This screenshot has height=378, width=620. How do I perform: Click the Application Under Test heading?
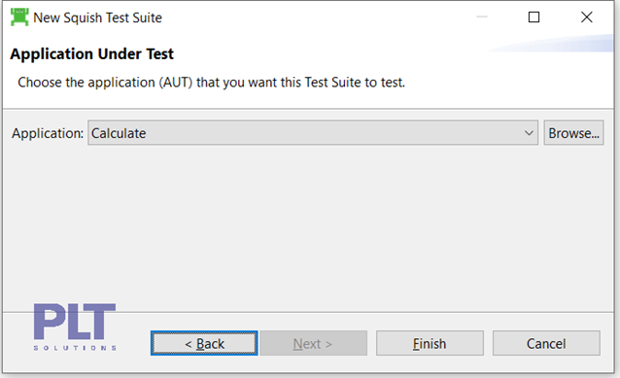click(91, 53)
